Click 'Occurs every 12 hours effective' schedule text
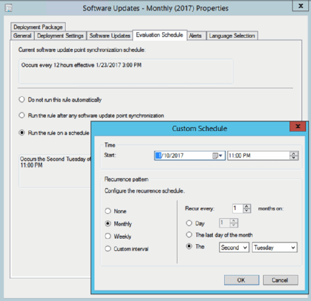 pyautogui.click(x=81, y=65)
